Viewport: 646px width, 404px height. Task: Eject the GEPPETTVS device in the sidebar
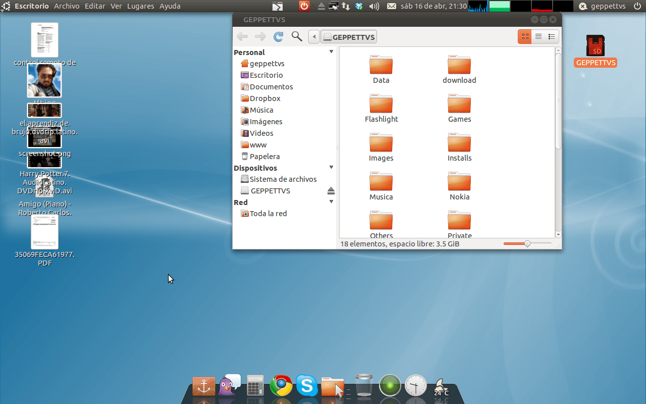click(x=331, y=190)
